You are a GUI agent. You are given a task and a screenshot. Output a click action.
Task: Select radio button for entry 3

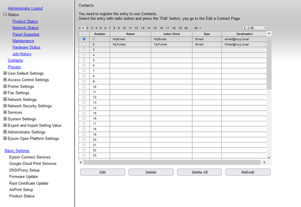coord(84,50)
